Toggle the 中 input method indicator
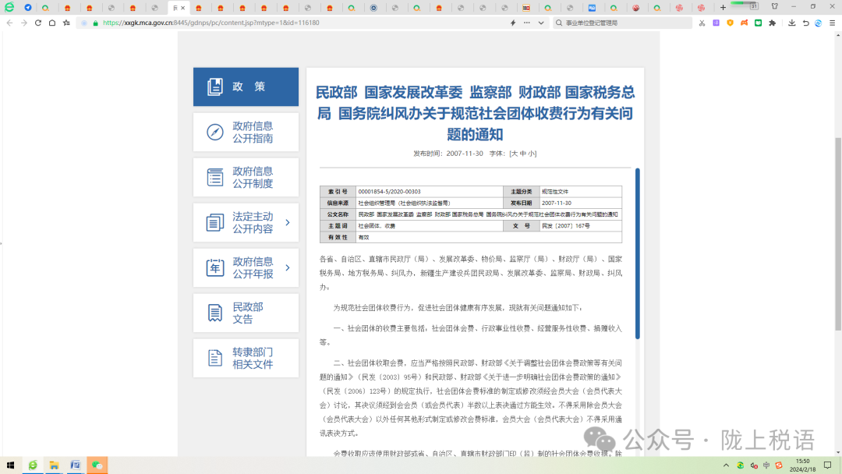 [766, 465]
